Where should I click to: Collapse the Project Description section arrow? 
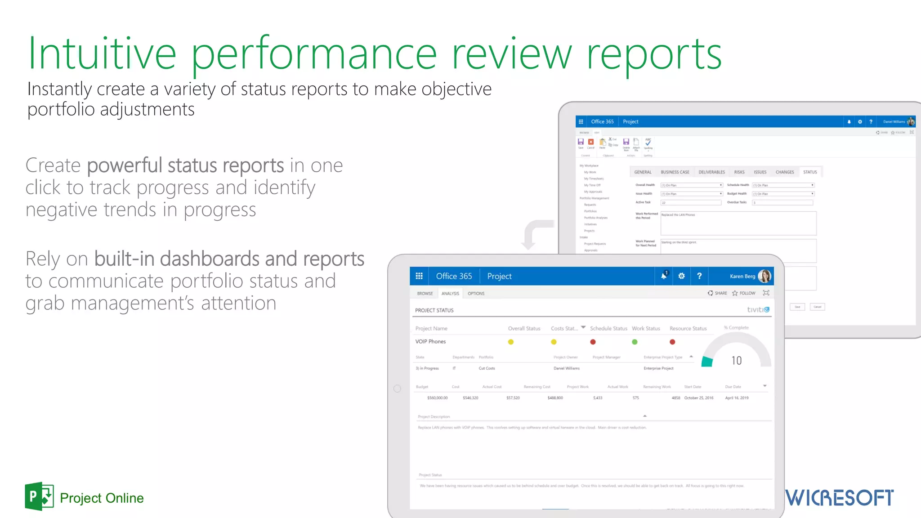point(645,416)
